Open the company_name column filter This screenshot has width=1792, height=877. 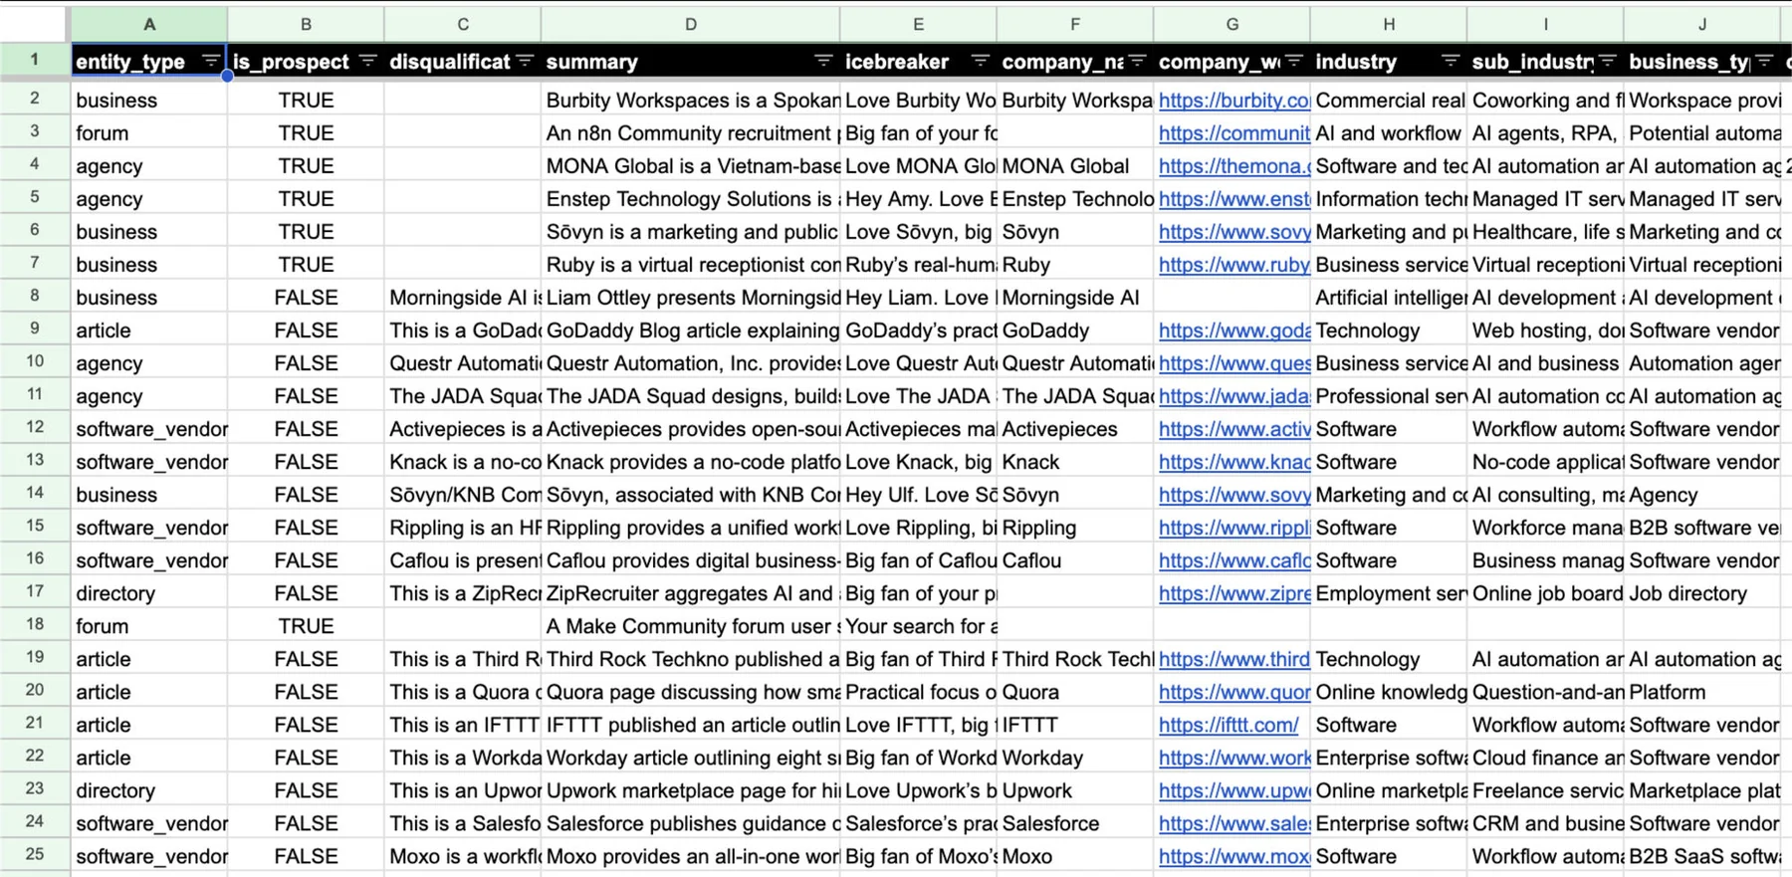1138,61
